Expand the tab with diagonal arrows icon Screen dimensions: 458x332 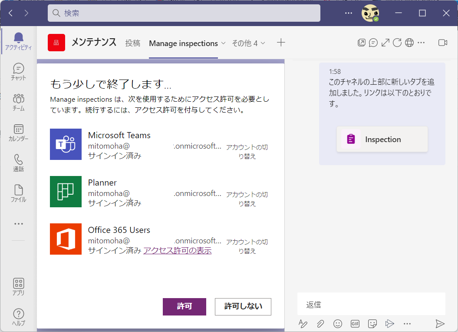tap(385, 43)
